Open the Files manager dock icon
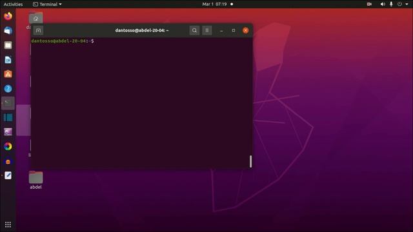This screenshot has width=413, height=232. coord(8,45)
